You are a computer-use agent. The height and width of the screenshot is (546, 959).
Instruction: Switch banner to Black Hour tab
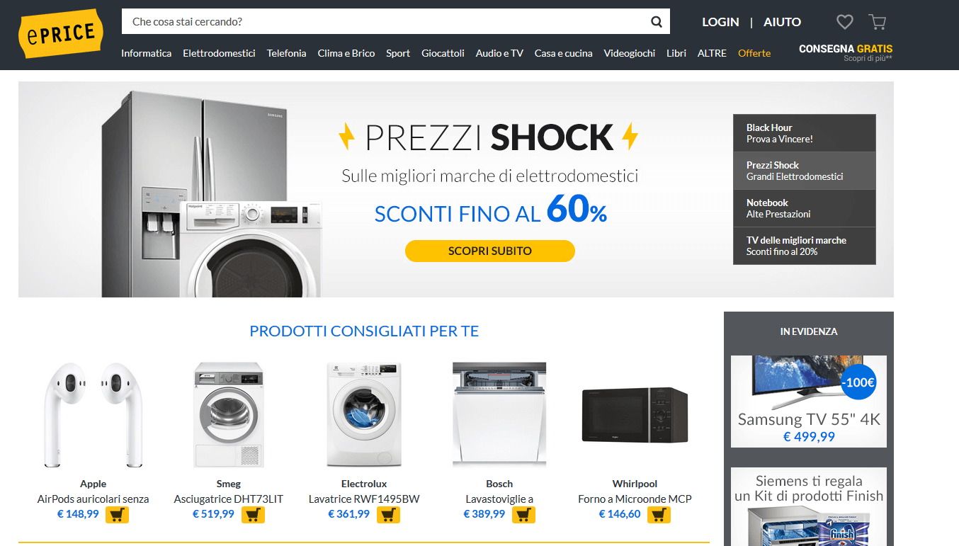805,133
